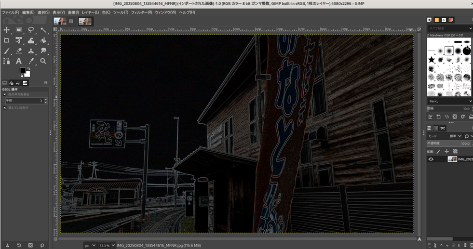
Task: Select the Zoom magnifier tool
Action: coord(43,61)
